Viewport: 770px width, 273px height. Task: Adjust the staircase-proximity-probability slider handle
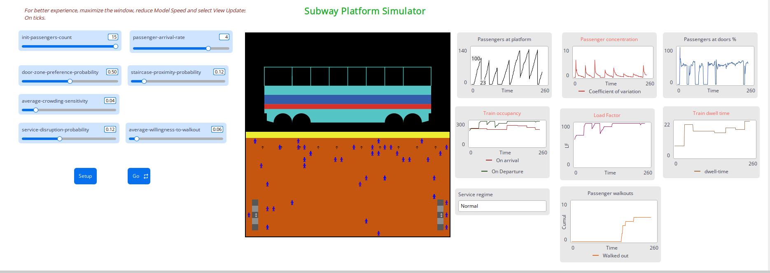point(144,81)
